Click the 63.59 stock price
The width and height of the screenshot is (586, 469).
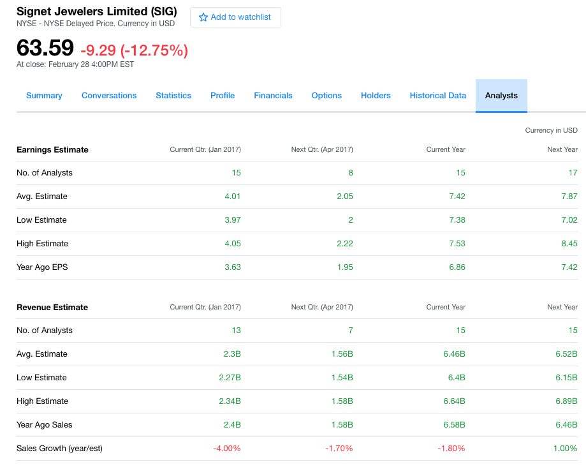point(45,48)
